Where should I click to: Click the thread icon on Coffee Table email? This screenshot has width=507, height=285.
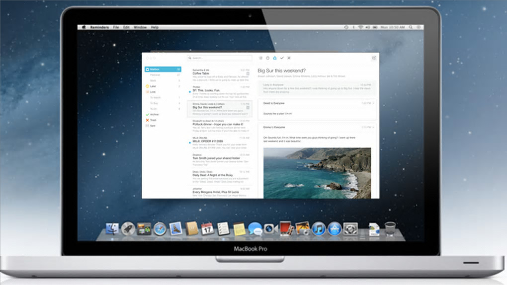[248, 73]
